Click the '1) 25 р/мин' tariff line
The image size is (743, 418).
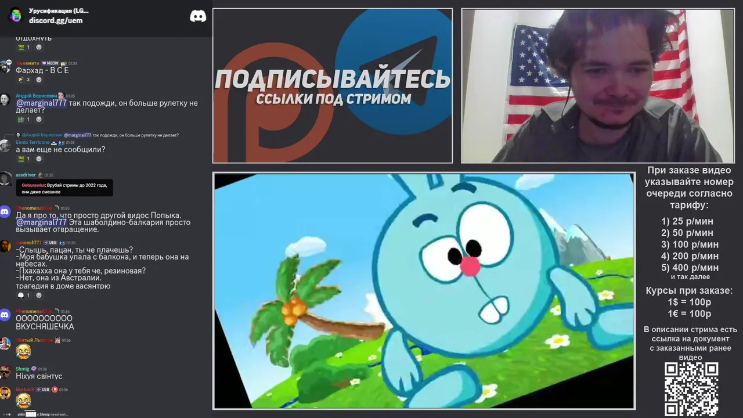pyautogui.click(x=687, y=221)
